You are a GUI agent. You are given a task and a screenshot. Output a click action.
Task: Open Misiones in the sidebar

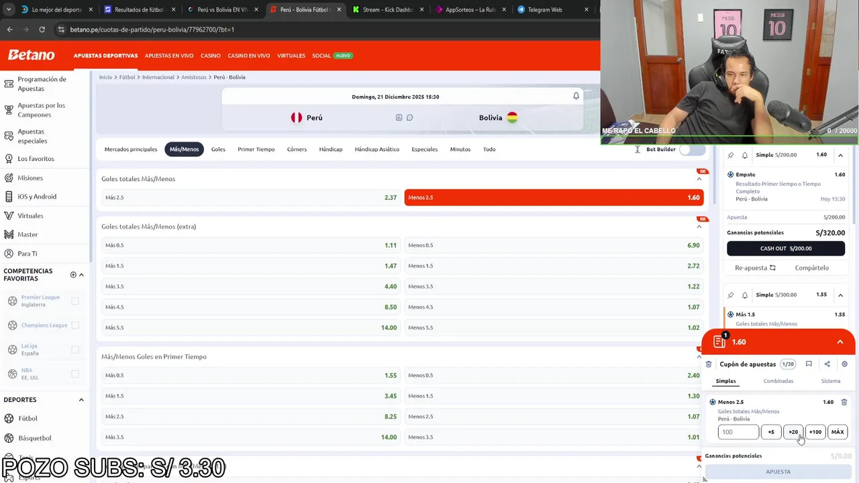[30, 178]
